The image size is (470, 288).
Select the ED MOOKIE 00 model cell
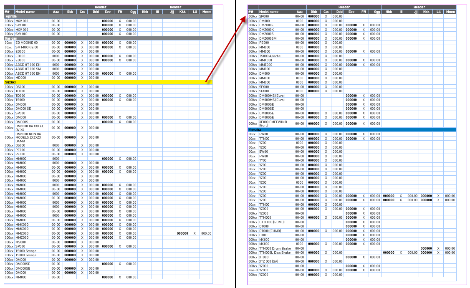point(31,43)
